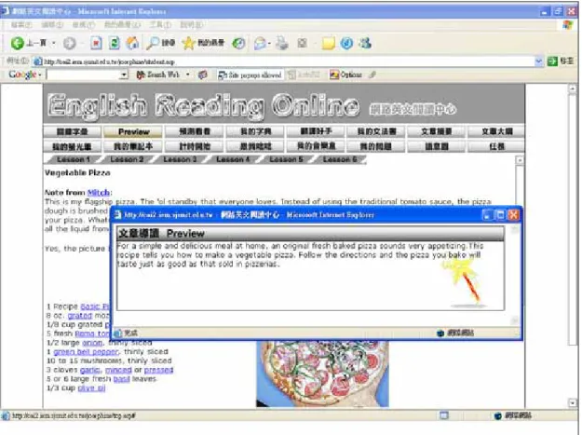The width and height of the screenshot is (582, 435).
Task: Click the IE page icon in popup title bar
Action: pos(118,215)
